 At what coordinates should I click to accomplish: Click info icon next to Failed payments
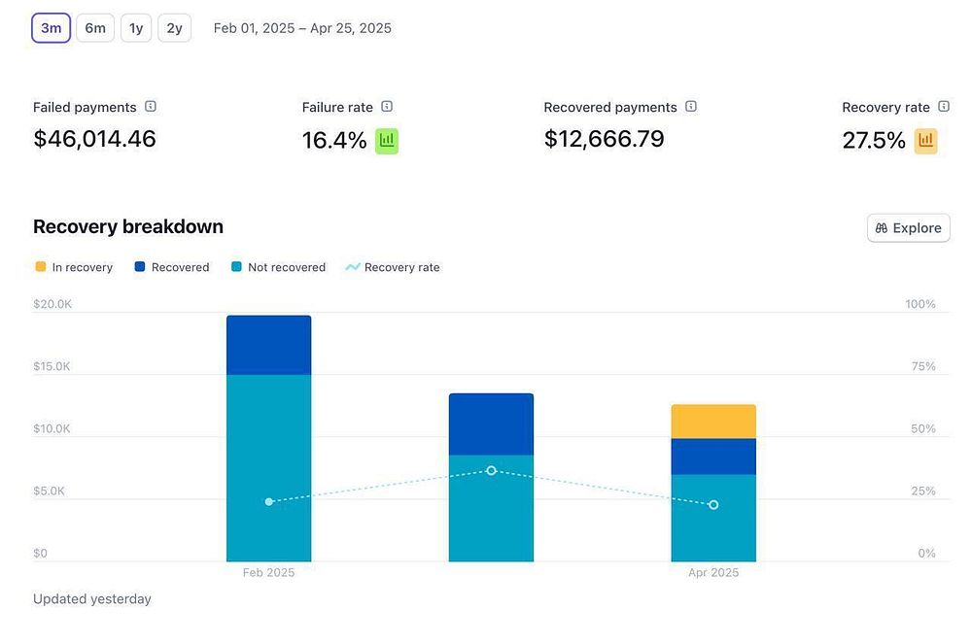[151, 107]
